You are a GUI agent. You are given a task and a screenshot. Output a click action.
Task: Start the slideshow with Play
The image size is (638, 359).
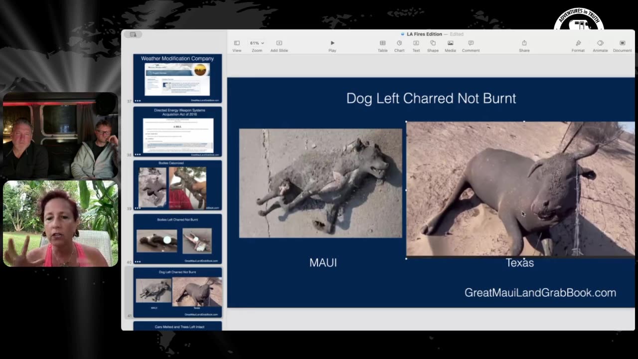(332, 46)
